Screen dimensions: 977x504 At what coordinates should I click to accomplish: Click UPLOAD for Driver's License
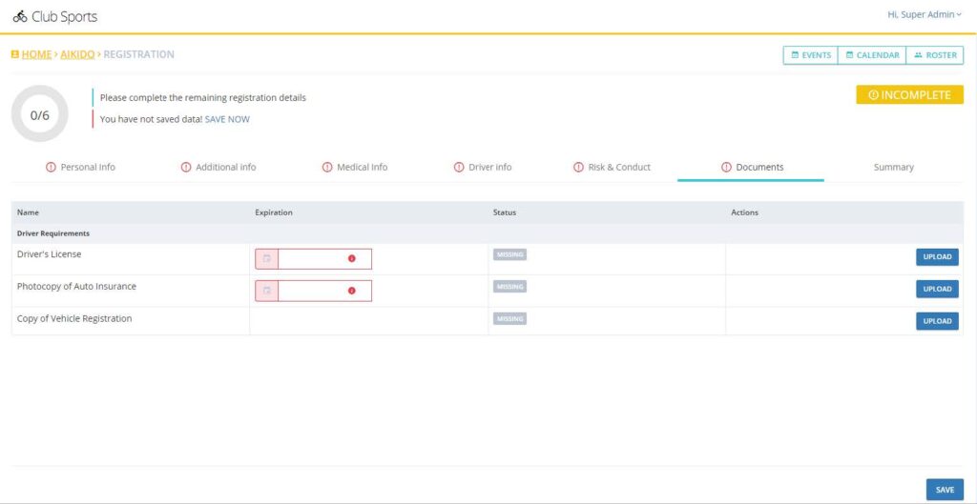[937, 257]
